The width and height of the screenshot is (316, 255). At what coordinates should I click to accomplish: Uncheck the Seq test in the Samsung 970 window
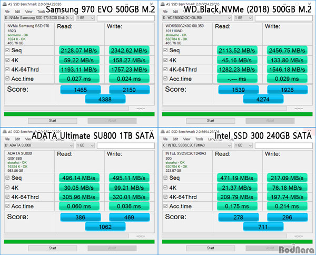click(7, 51)
